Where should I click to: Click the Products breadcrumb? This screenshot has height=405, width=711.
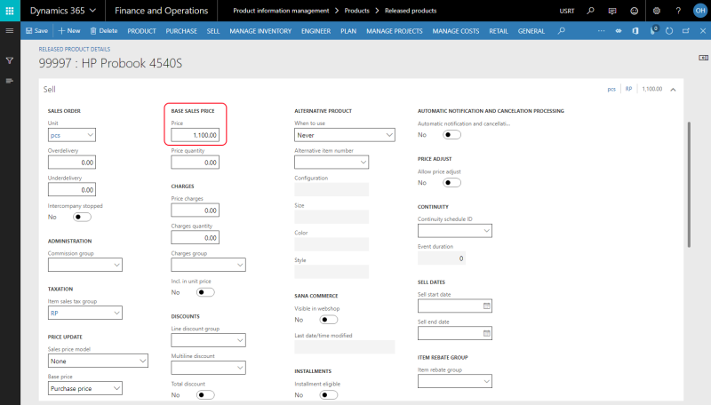click(x=357, y=11)
